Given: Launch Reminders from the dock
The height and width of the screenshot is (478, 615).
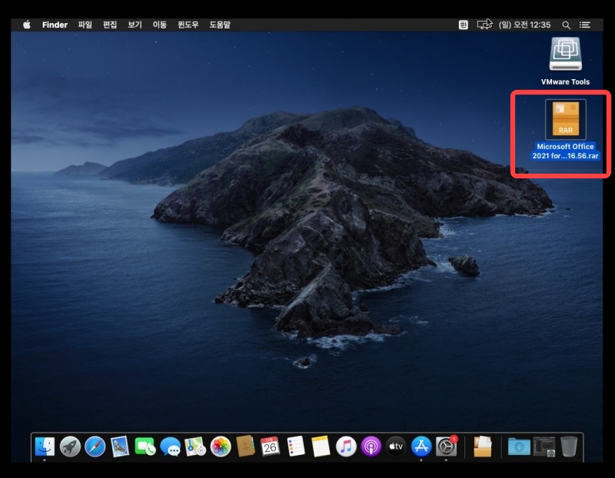Looking at the screenshot, I should coord(296,446).
